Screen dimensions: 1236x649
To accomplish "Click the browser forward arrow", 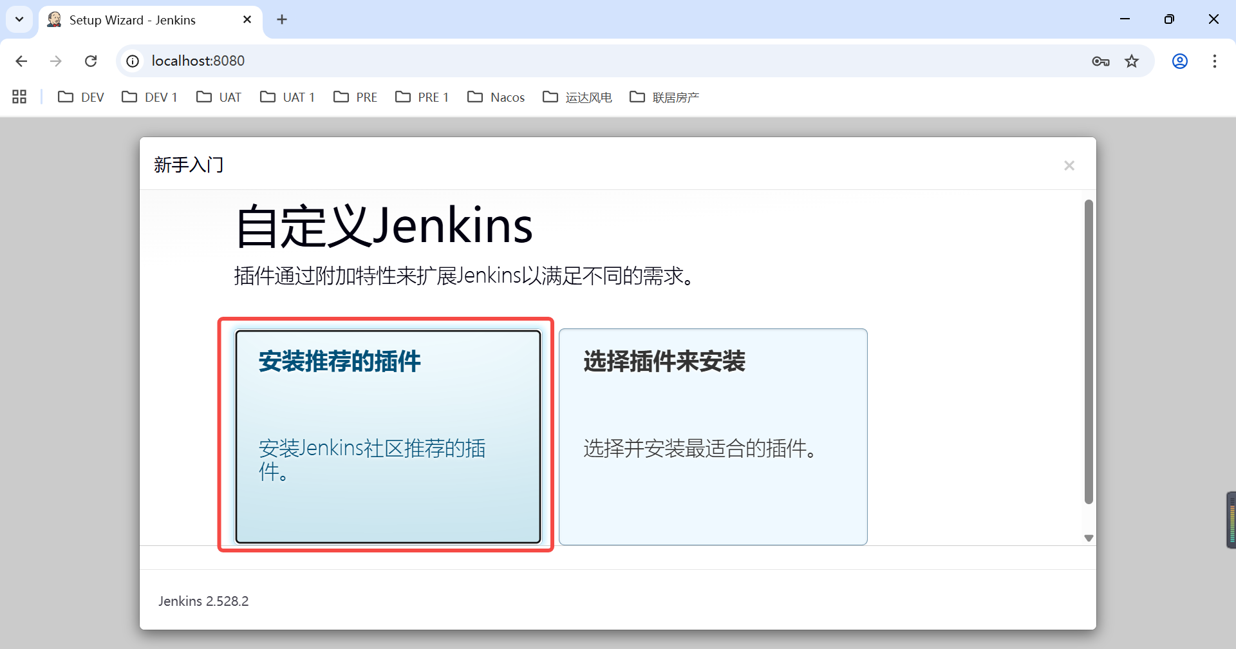I will (x=56, y=61).
